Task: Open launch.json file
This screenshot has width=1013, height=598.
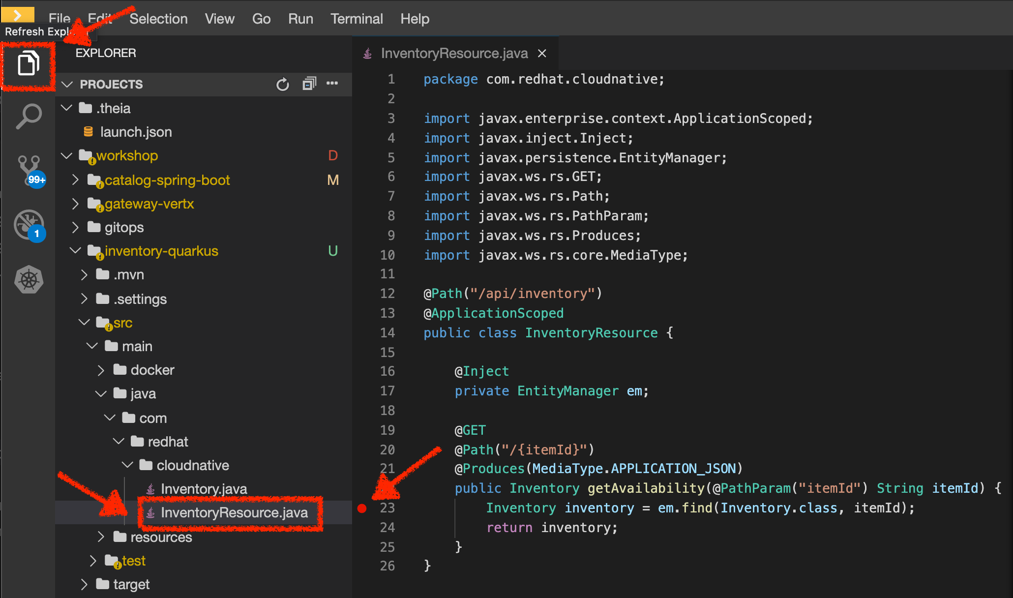Action: (x=136, y=132)
